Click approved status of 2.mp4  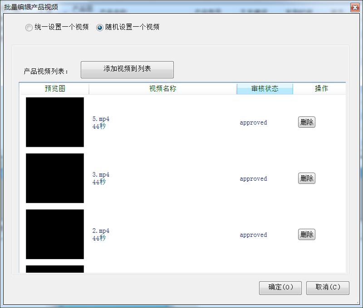(x=253, y=235)
